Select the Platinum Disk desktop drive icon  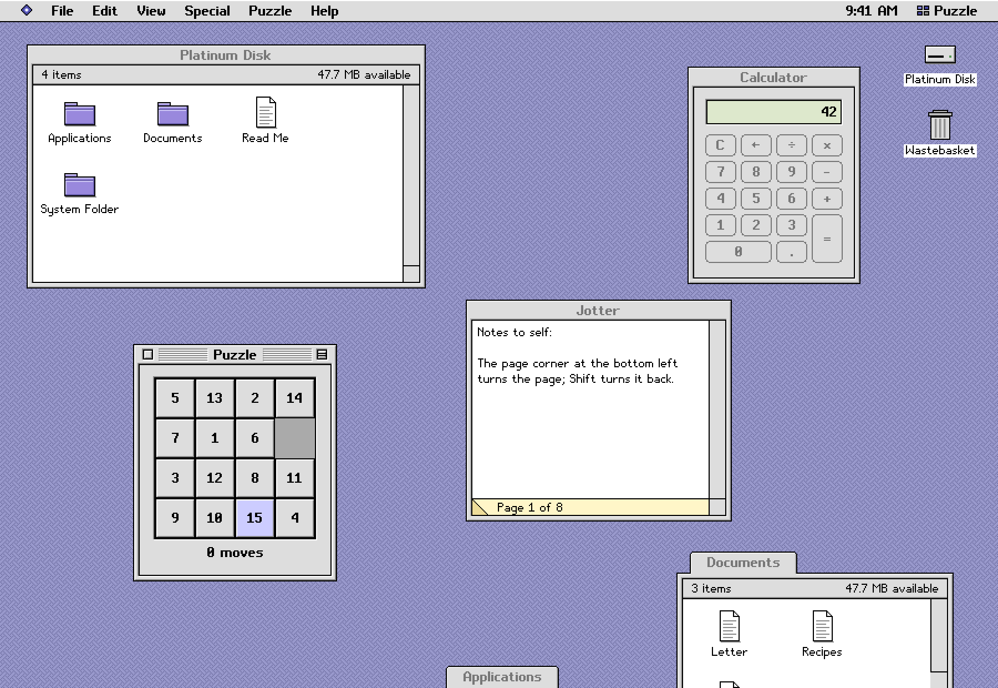coord(940,55)
